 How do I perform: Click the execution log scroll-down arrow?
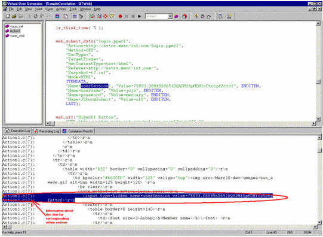[x=319, y=223]
